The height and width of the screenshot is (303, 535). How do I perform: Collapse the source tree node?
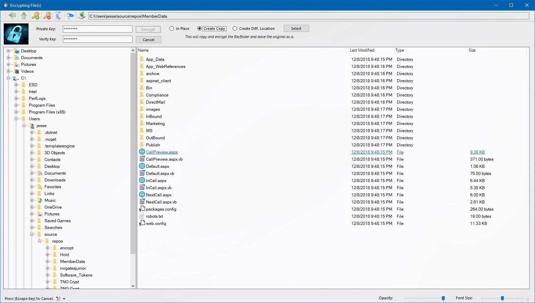(32, 234)
